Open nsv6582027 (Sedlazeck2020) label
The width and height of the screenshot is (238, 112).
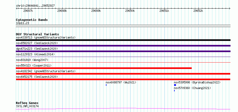[37, 43]
